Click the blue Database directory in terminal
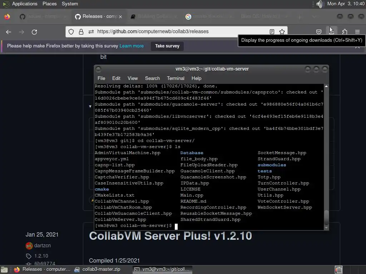This screenshot has height=274, width=366. [x=192, y=153]
